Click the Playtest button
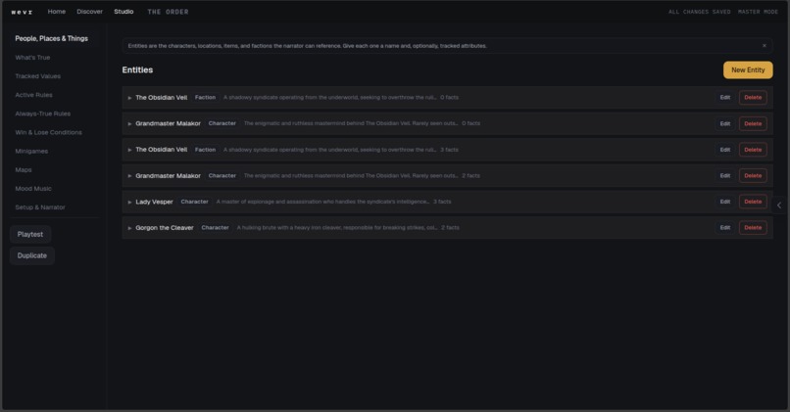790x412 pixels. 30,235
